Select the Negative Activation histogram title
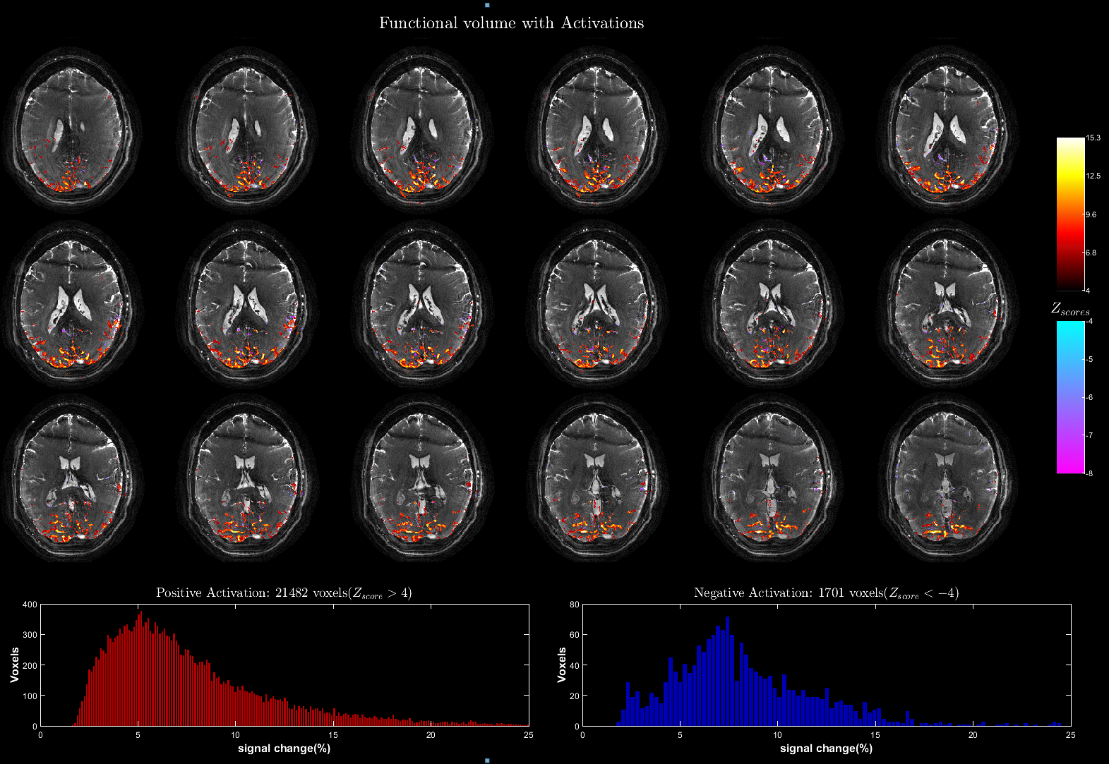The image size is (1109, 764). pyautogui.click(x=826, y=593)
